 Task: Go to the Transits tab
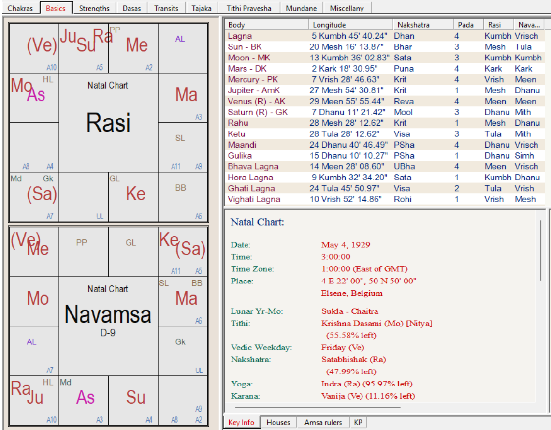click(x=166, y=8)
